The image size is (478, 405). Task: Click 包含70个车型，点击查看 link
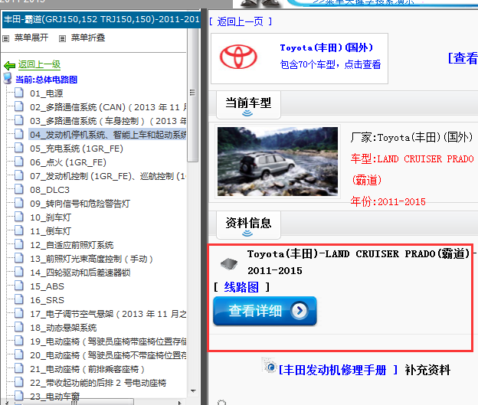coord(330,64)
